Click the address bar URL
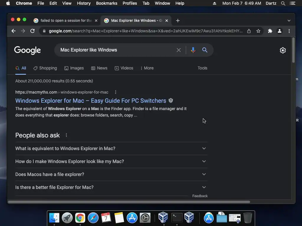The height and width of the screenshot is (226, 302). click(x=145, y=31)
